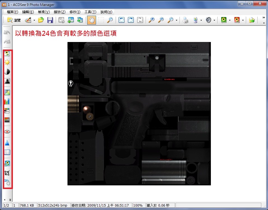268x210 pixels.
Task: Click the gun texture image in viewer
Action: tap(139, 114)
